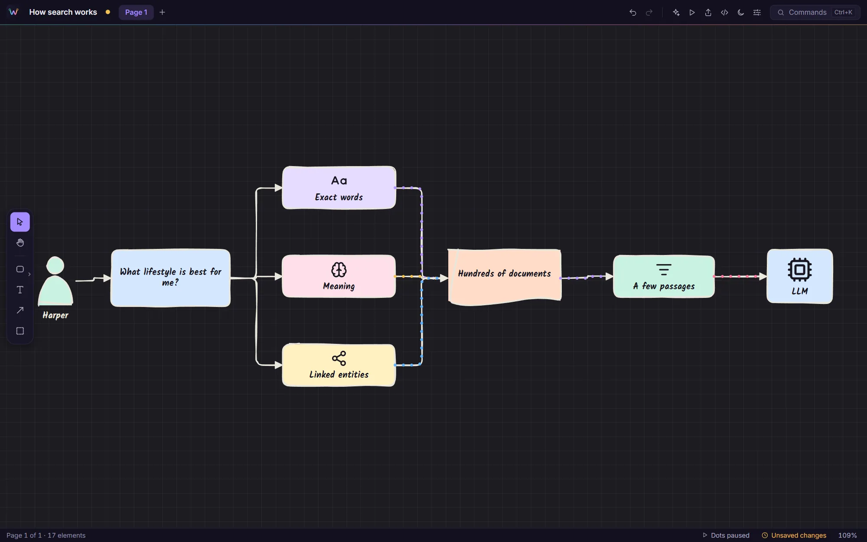The height and width of the screenshot is (542, 867).
Task: Select the Linked entities node
Action: tap(339, 365)
